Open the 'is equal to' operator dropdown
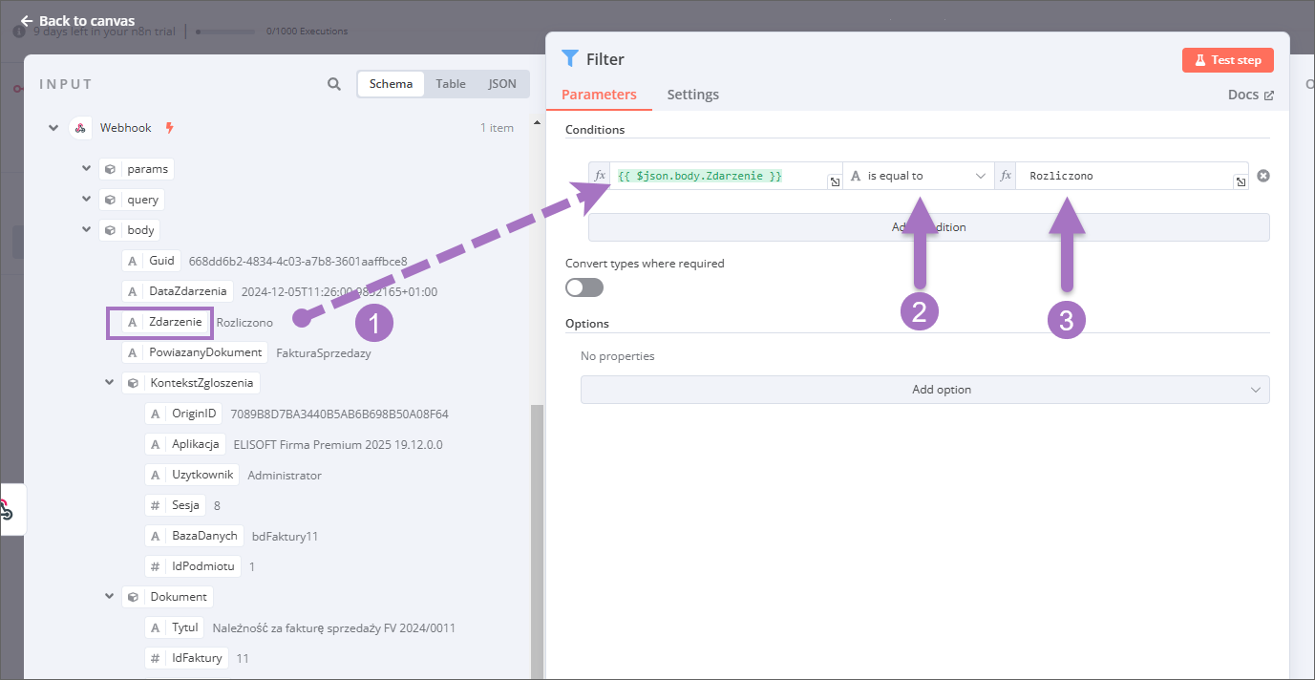The width and height of the screenshot is (1315, 680). click(x=918, y=176)
